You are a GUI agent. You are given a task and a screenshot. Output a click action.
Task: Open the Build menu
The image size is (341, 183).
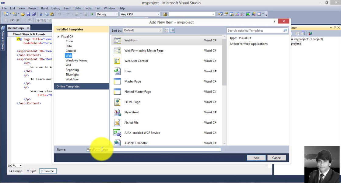click(x=44, y=8)
